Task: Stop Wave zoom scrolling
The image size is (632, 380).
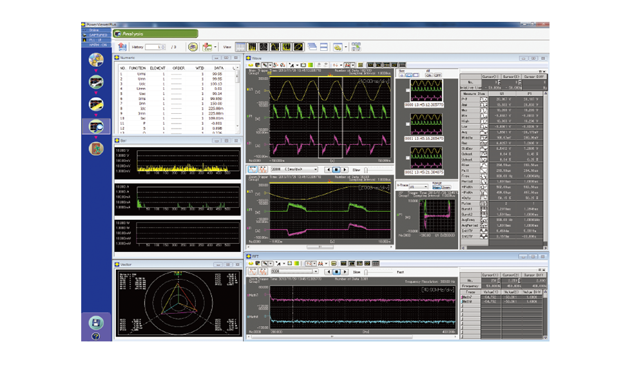Action: (336, 170)
